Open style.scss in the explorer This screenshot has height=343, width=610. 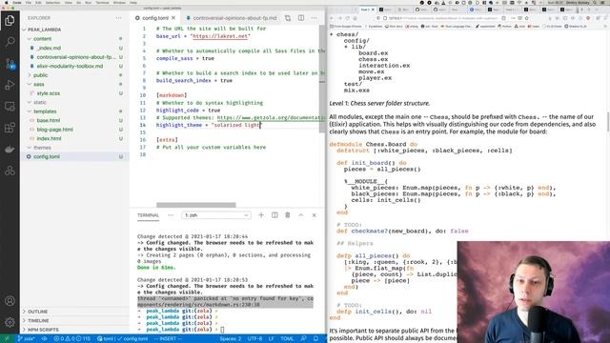click(x=49, y=93)
